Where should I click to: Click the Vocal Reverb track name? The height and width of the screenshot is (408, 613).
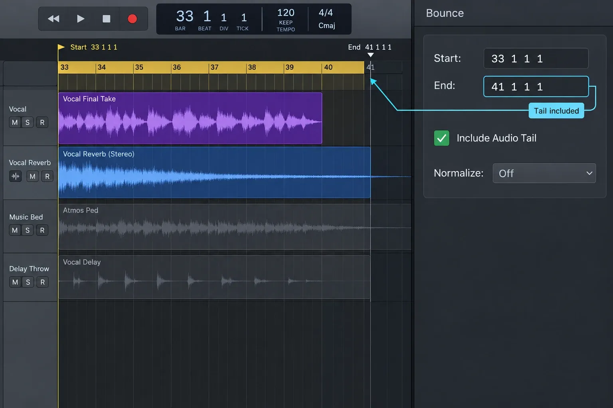30,163
